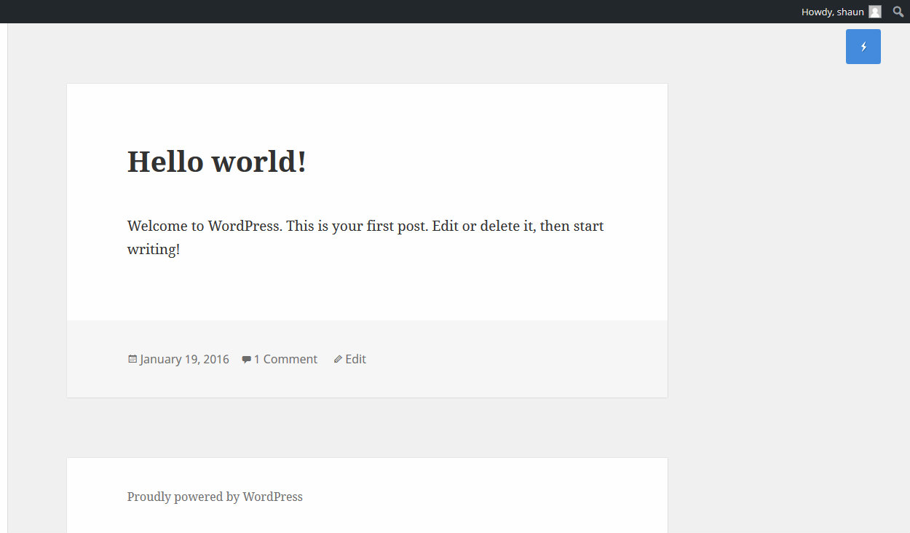Click the comment bubble icon

point(247,360)
